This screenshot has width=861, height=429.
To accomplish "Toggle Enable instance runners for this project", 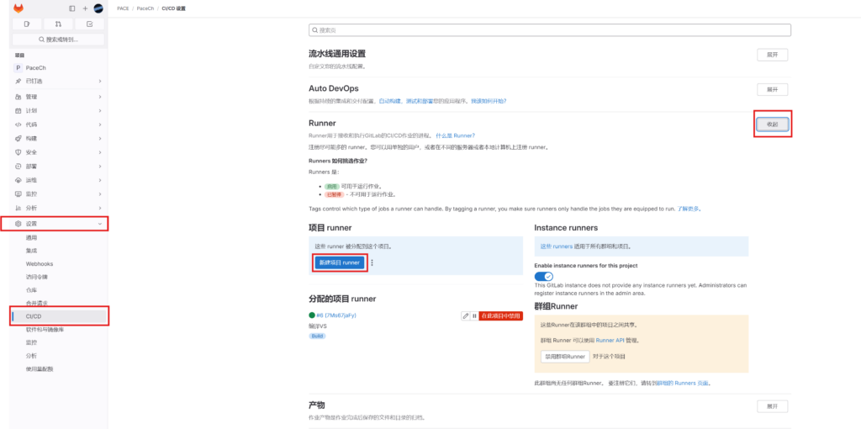I will 544,276.
